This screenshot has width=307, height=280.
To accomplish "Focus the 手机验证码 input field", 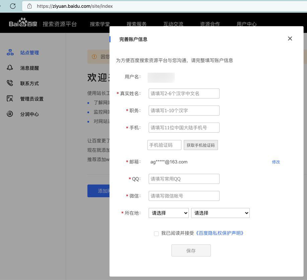I will [164, 145].
